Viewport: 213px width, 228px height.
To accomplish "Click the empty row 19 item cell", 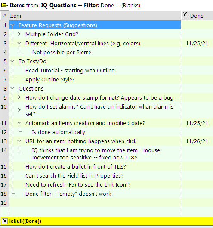I will coord(95,203).
